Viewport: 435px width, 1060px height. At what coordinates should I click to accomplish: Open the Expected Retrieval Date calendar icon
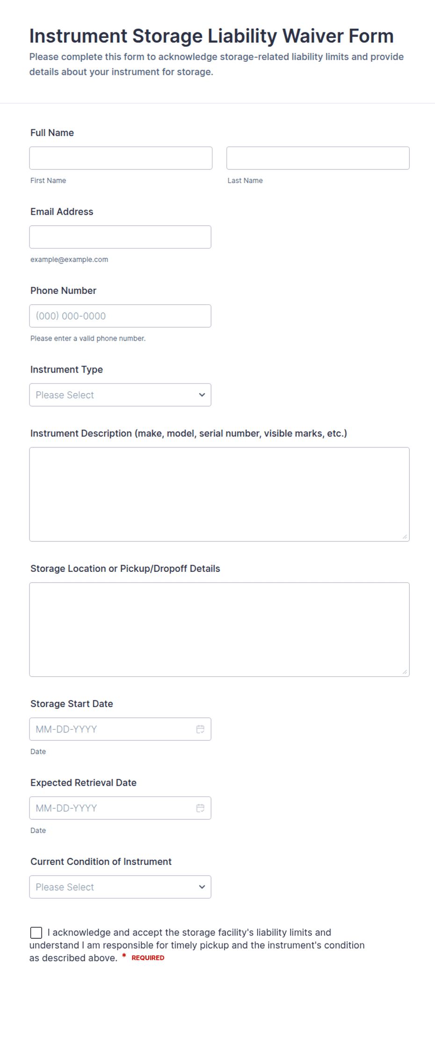click(x=200, y=808)
